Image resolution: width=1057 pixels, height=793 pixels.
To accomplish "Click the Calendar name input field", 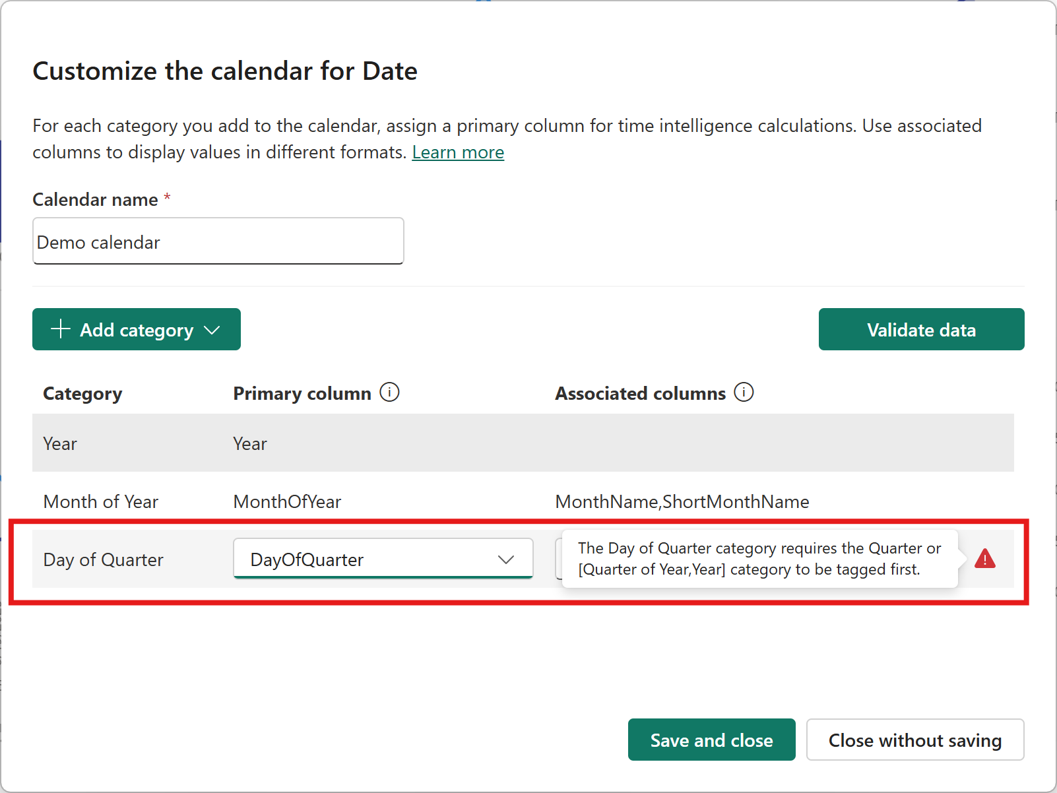I will [x=218, y=241].
